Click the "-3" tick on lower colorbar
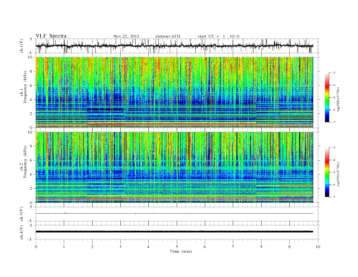Image resolution: width=358 pixels, height=277 pixels. coord(333,148)
